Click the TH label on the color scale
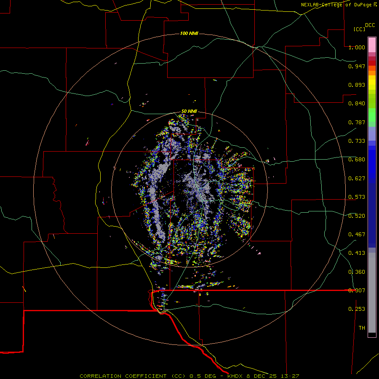The image size is (379, 379). point(362,328)
